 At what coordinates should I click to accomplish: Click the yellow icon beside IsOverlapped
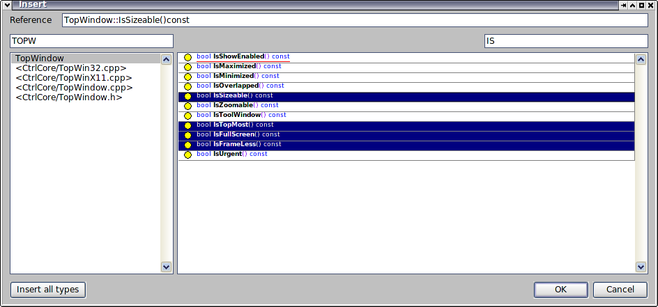click(x=188, y=86)
